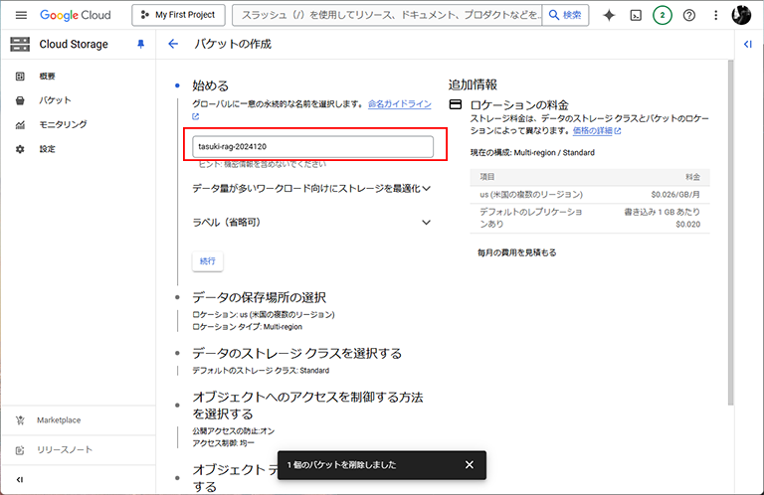
Task: Click the Gemini sparkle icon
Action: (x=609, y=15)
